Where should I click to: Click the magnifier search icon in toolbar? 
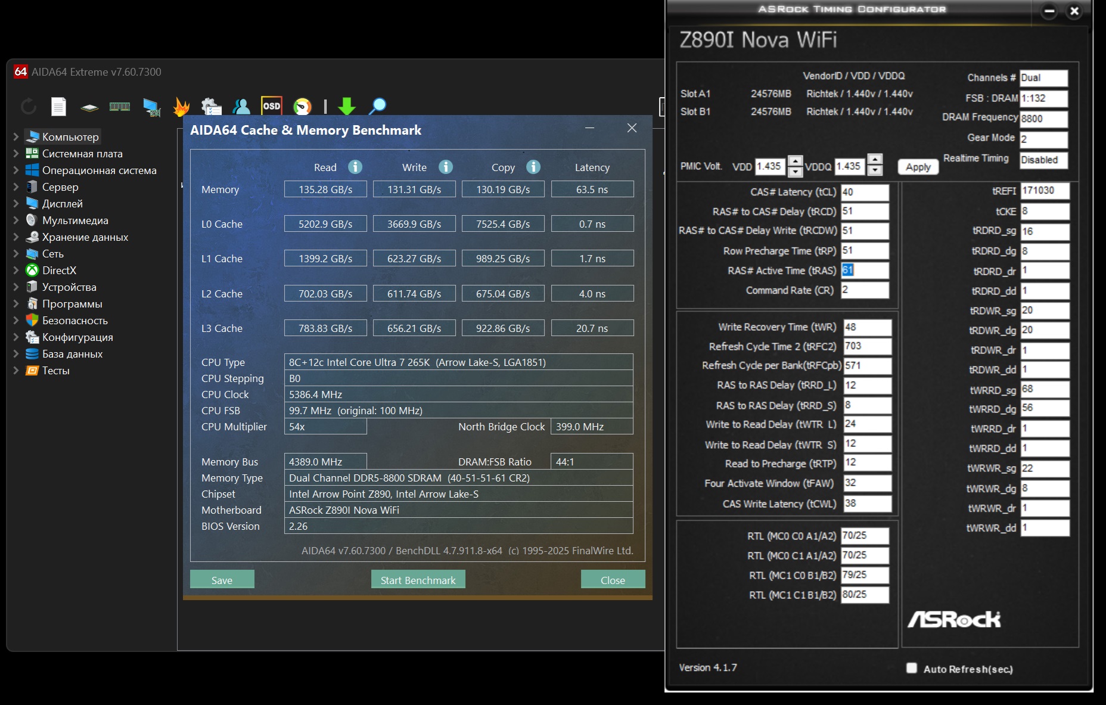pos(377,107)
